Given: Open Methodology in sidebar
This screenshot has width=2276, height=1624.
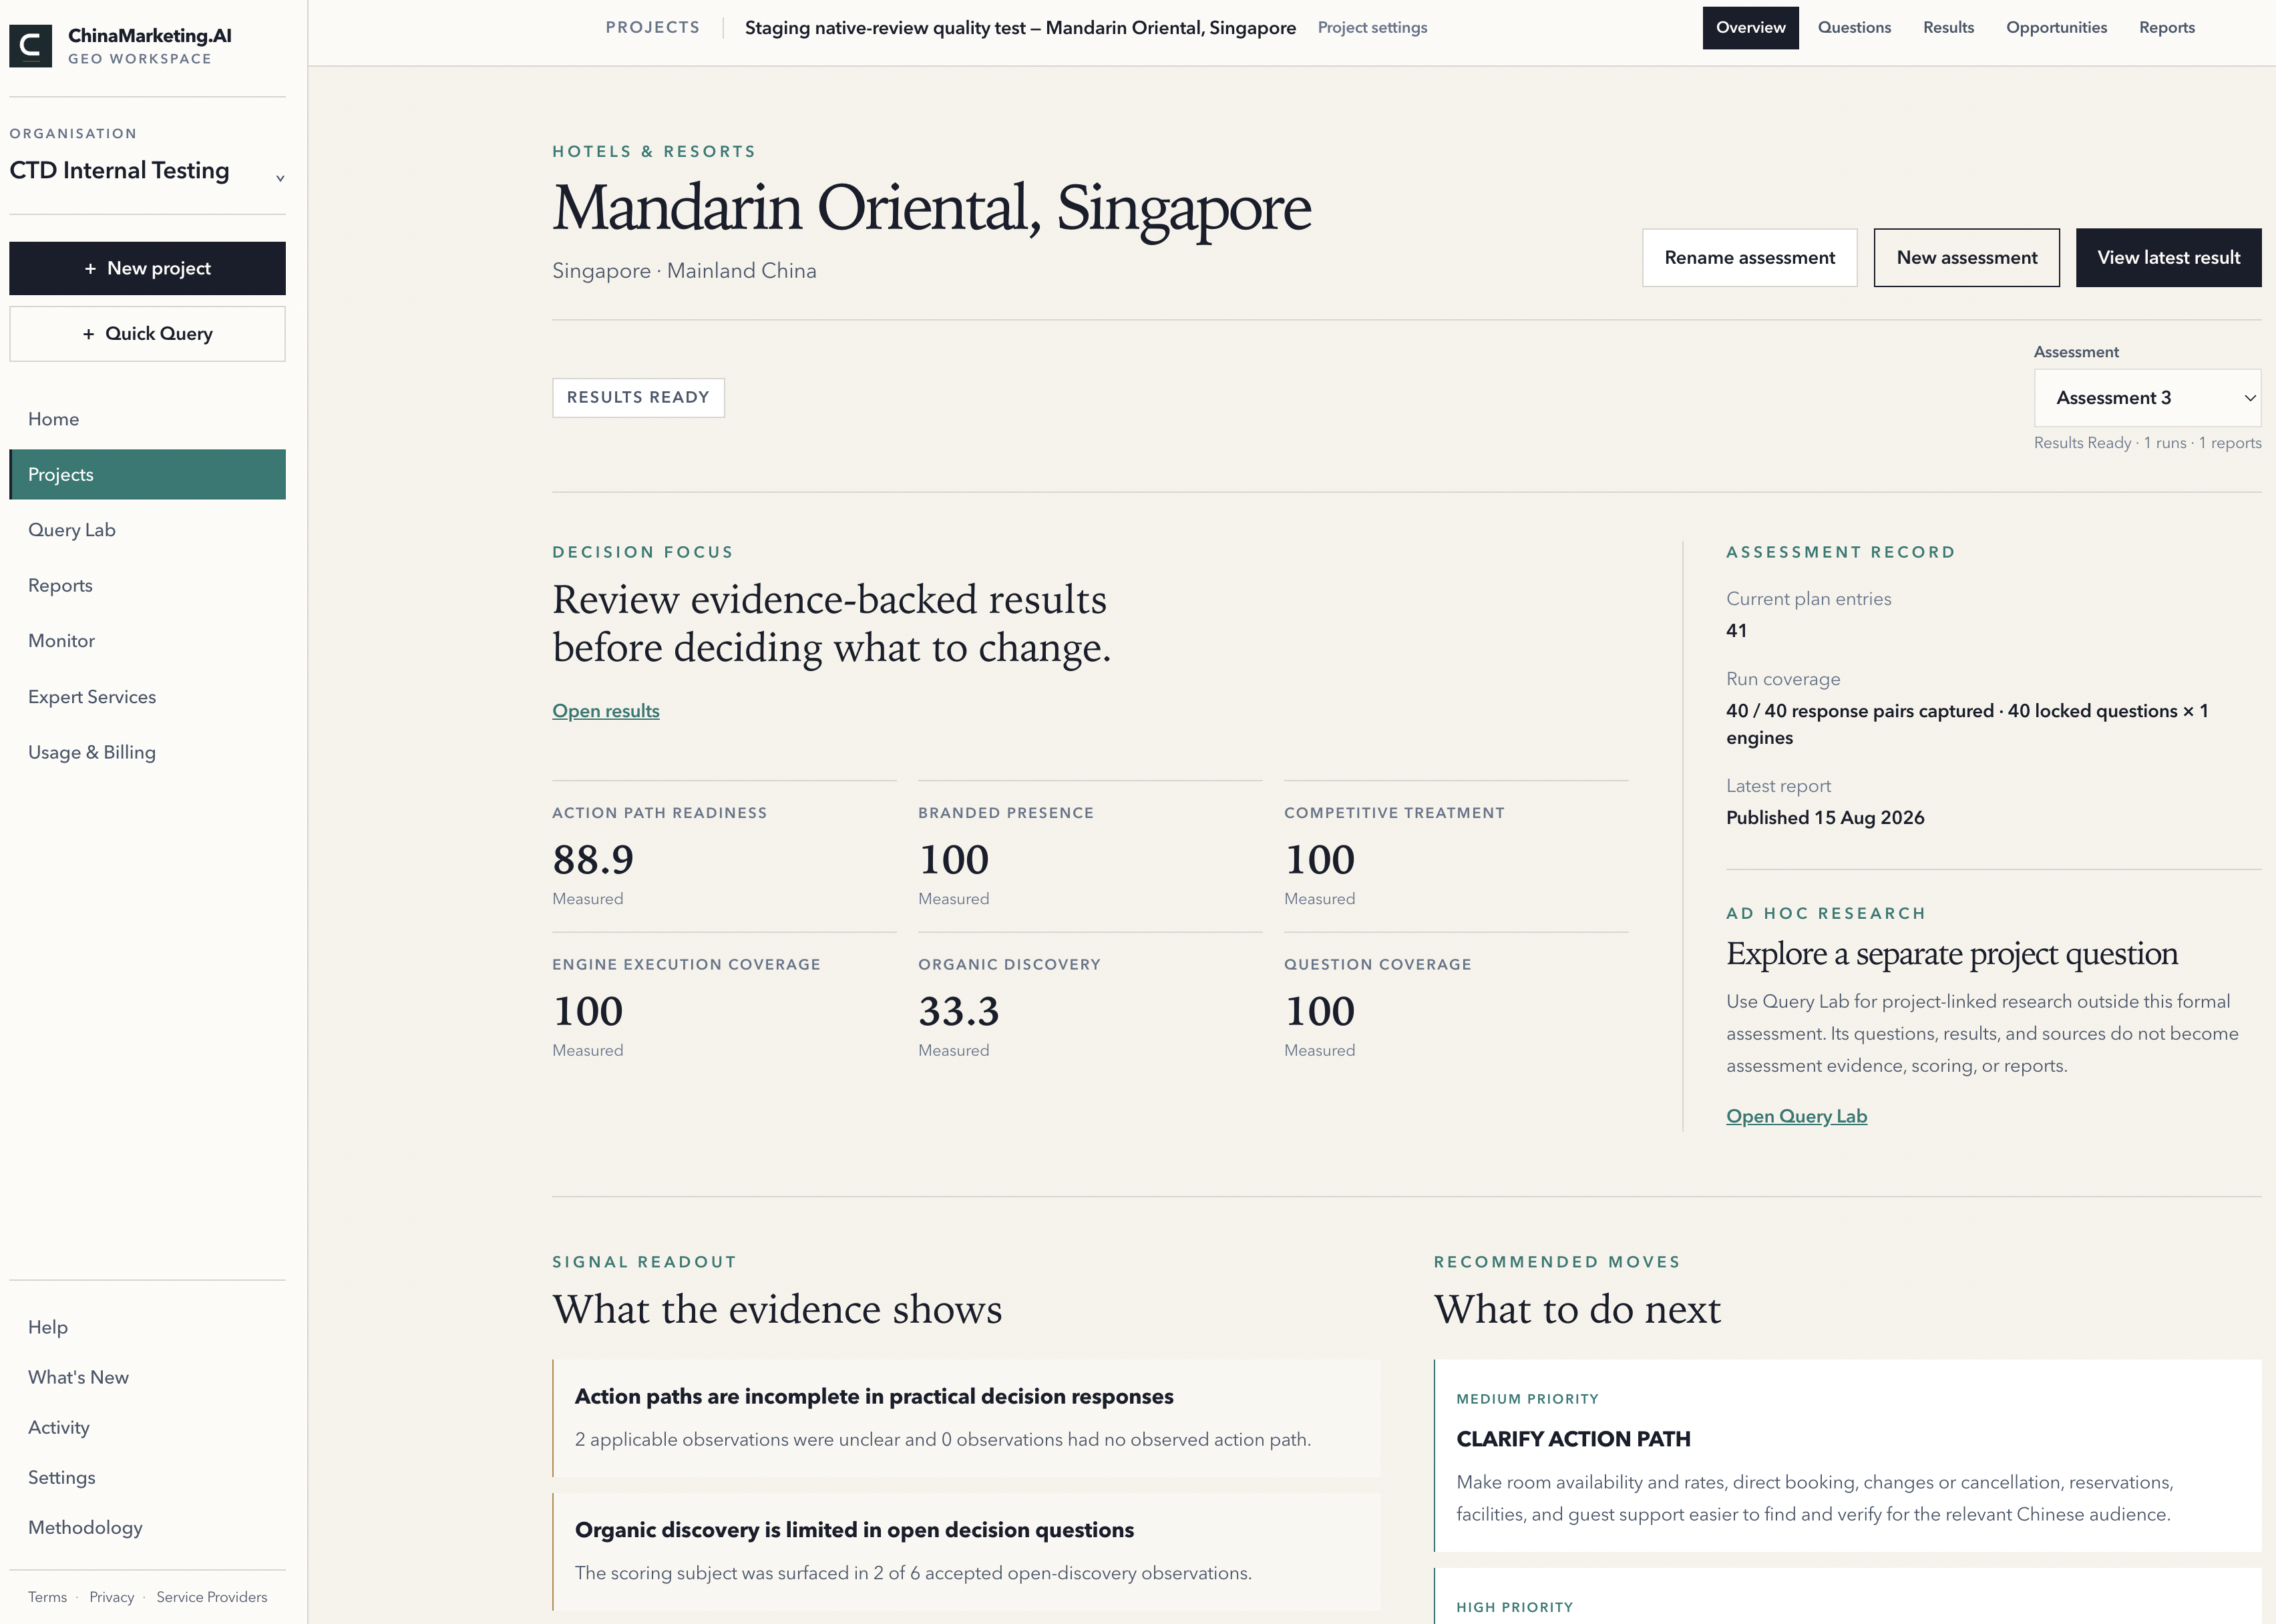Looking at the screenshot, I should [147, 1527].
